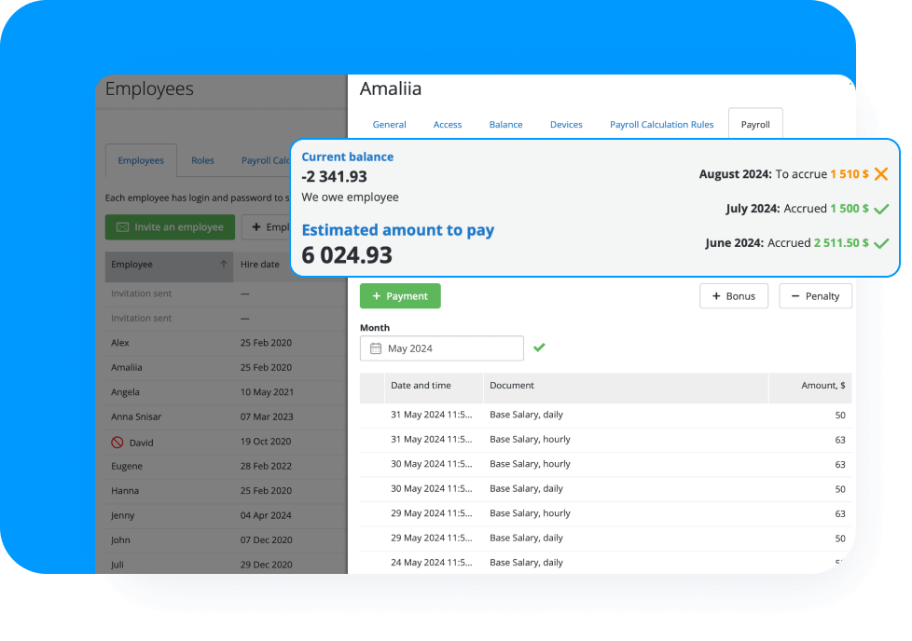The height and width of the screenshot is (641, 912).
Task: Click the sort arrow in the Employee column header
Action: coord(224,265)
